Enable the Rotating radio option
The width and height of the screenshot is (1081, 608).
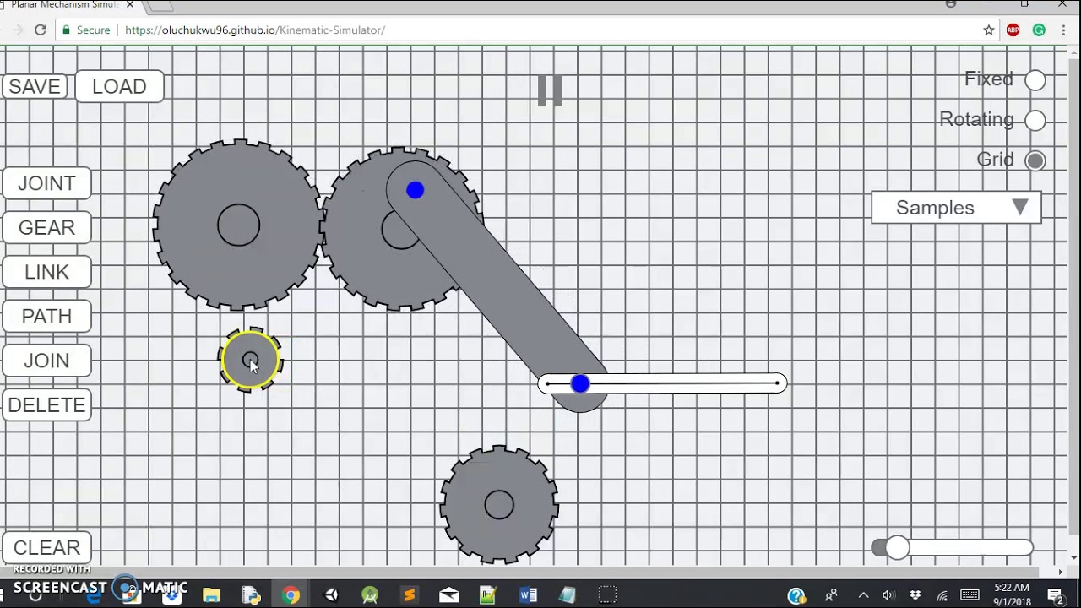point(1035,121)
